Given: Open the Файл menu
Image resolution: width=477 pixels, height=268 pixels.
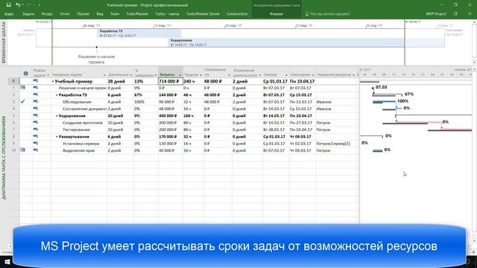Looking at the screenshot, I should click(9, 14).
